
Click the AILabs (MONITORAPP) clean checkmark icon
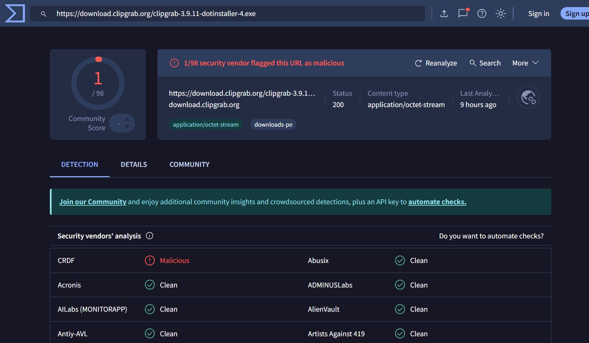150,309
